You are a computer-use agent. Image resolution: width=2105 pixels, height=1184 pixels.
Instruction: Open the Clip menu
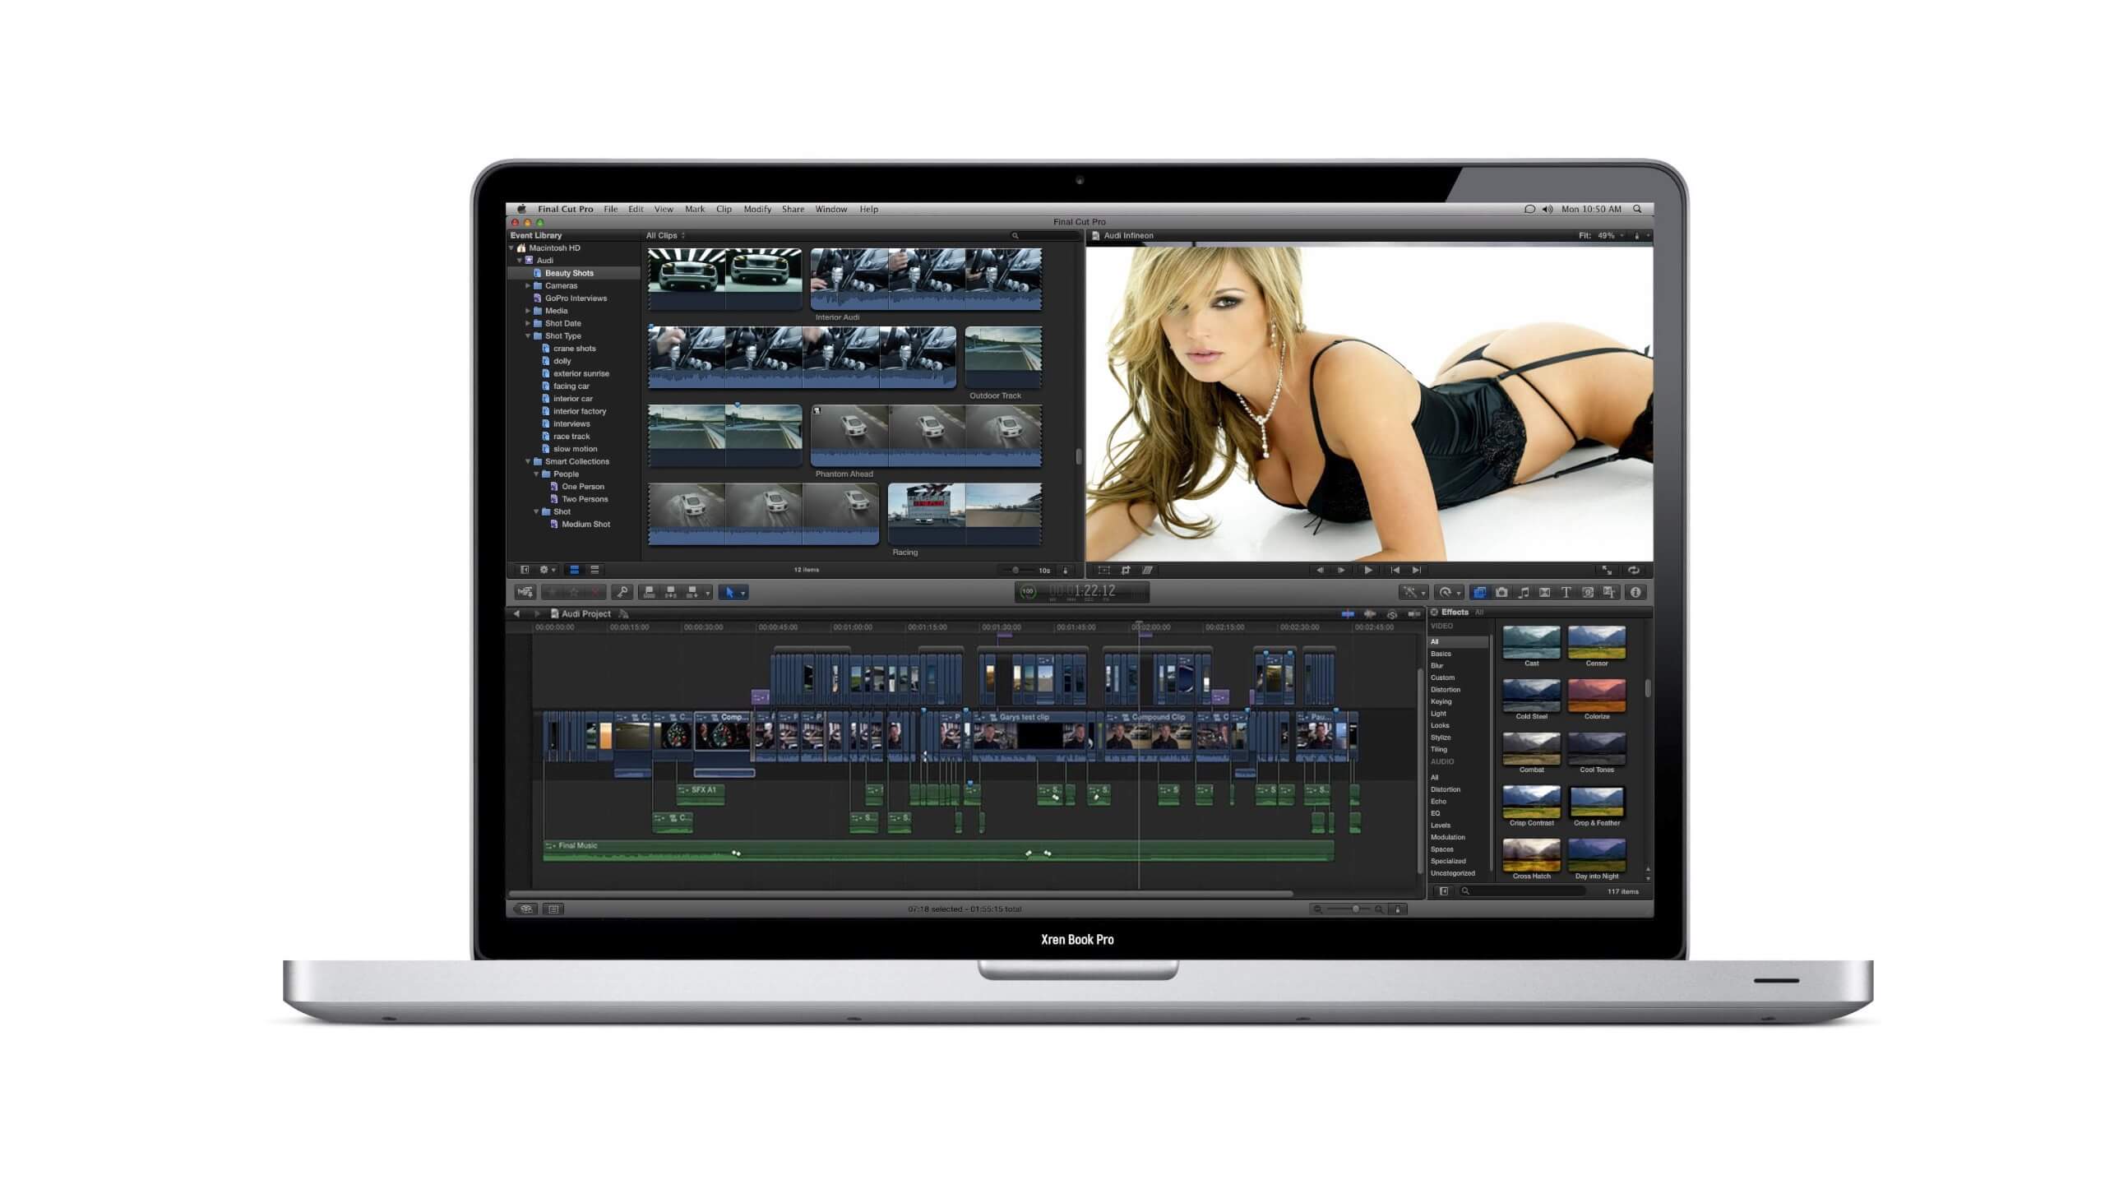point(724,209)
